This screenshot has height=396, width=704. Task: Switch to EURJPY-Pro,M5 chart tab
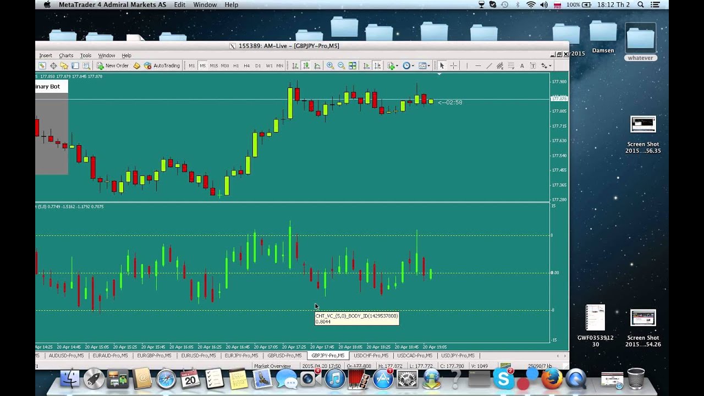[x=241, y=356]
